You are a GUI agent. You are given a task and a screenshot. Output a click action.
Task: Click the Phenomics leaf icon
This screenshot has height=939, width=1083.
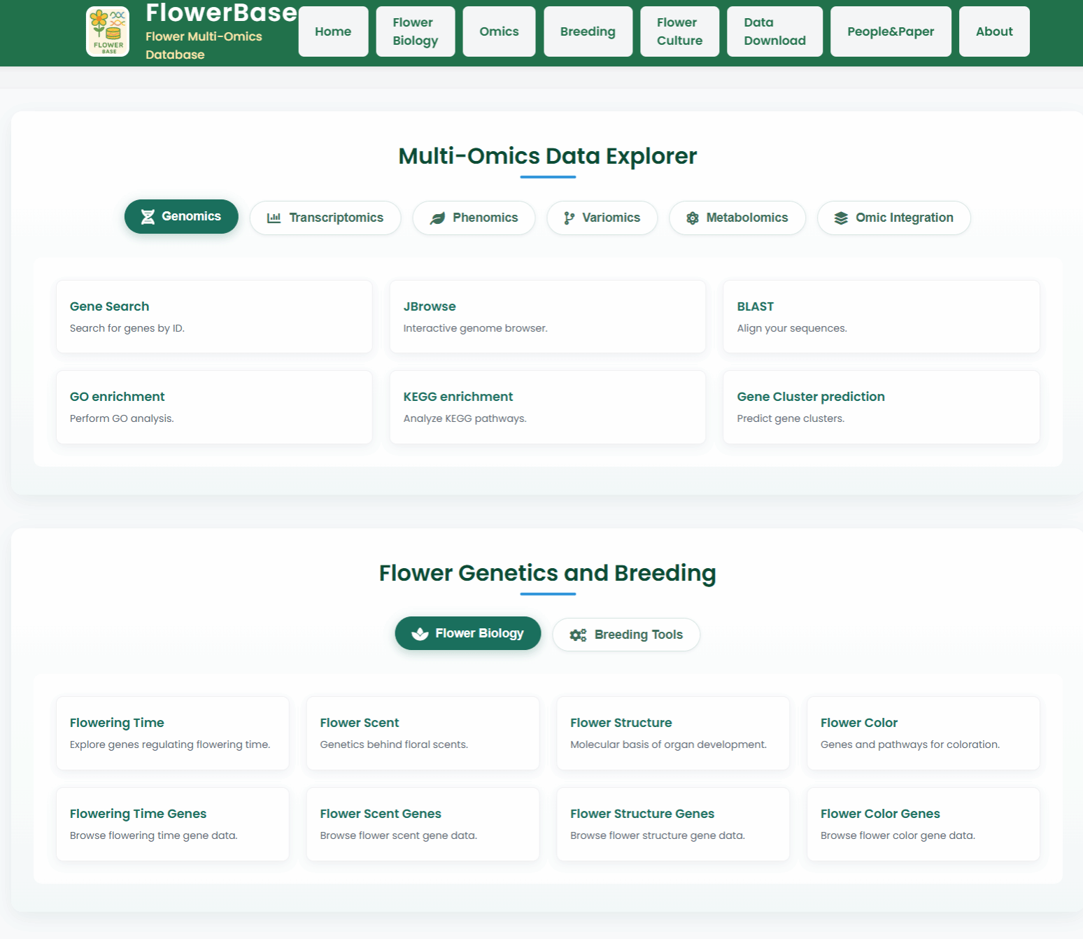click(437, 218)
